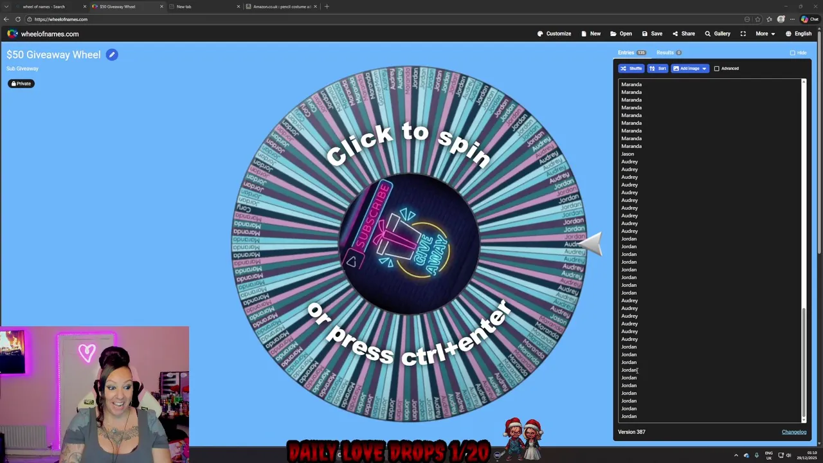The width and height of the screenshot is (823, 463).
Task: Share the wheel
Action: coord(683,33)
